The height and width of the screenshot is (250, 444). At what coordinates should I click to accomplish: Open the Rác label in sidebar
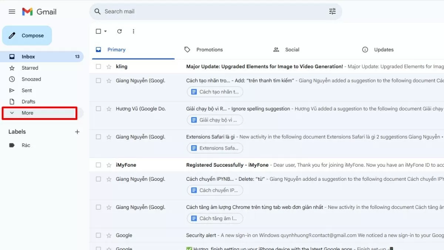click(26, 145)
